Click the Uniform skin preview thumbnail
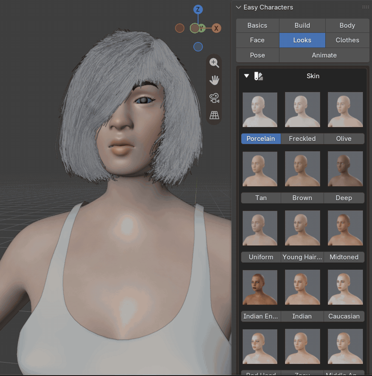Viewport: 372px width, 376px height. [x=260, y=228]
